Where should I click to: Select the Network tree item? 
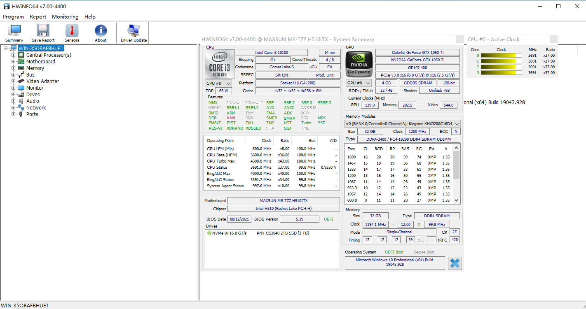(x=36, y=108)
